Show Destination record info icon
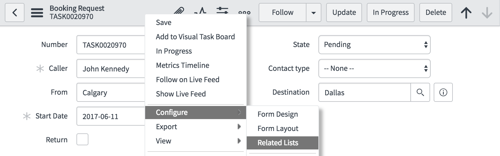 (x=443, y=92)
